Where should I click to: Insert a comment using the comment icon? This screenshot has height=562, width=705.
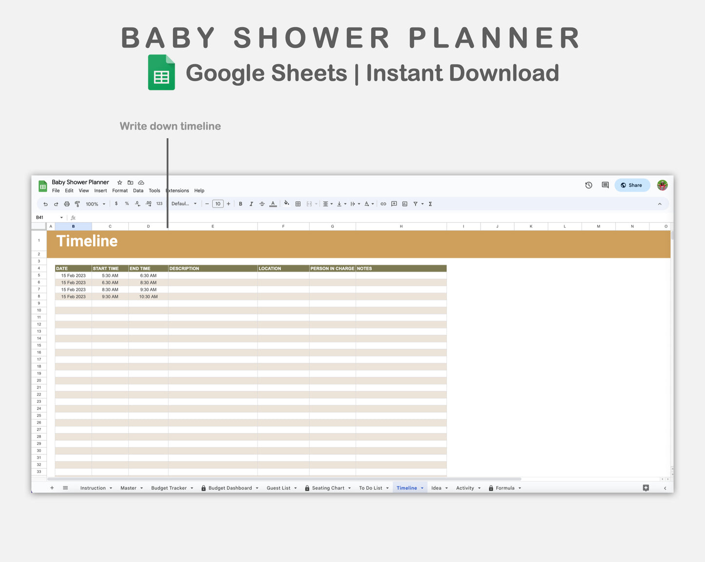[x=394, y=203]
